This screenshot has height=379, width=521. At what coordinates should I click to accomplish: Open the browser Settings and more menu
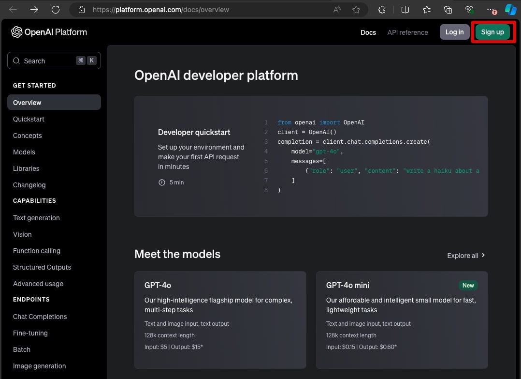click(x=491, y=10)
